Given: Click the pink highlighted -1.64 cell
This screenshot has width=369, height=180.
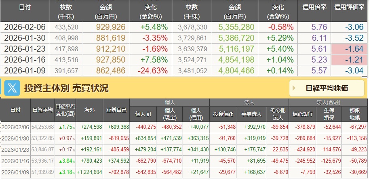Looking at the screenshot, I should click(349, 50).
